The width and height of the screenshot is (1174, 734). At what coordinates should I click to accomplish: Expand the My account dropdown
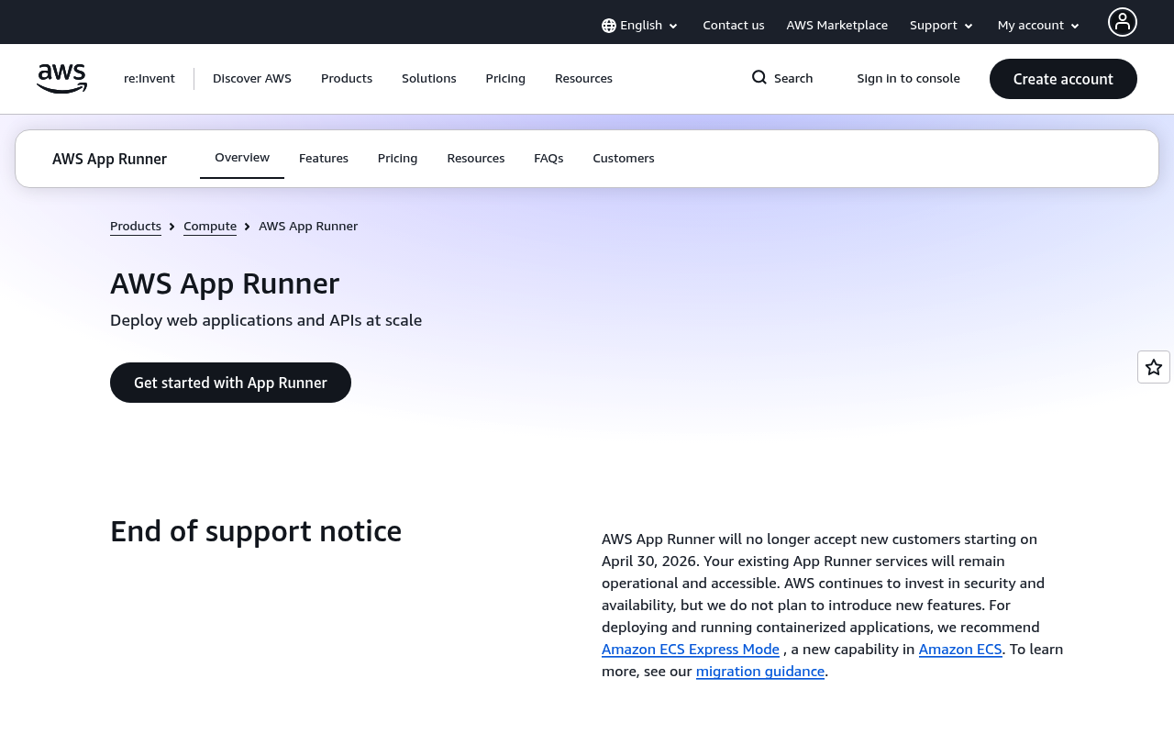[1039, 26]
